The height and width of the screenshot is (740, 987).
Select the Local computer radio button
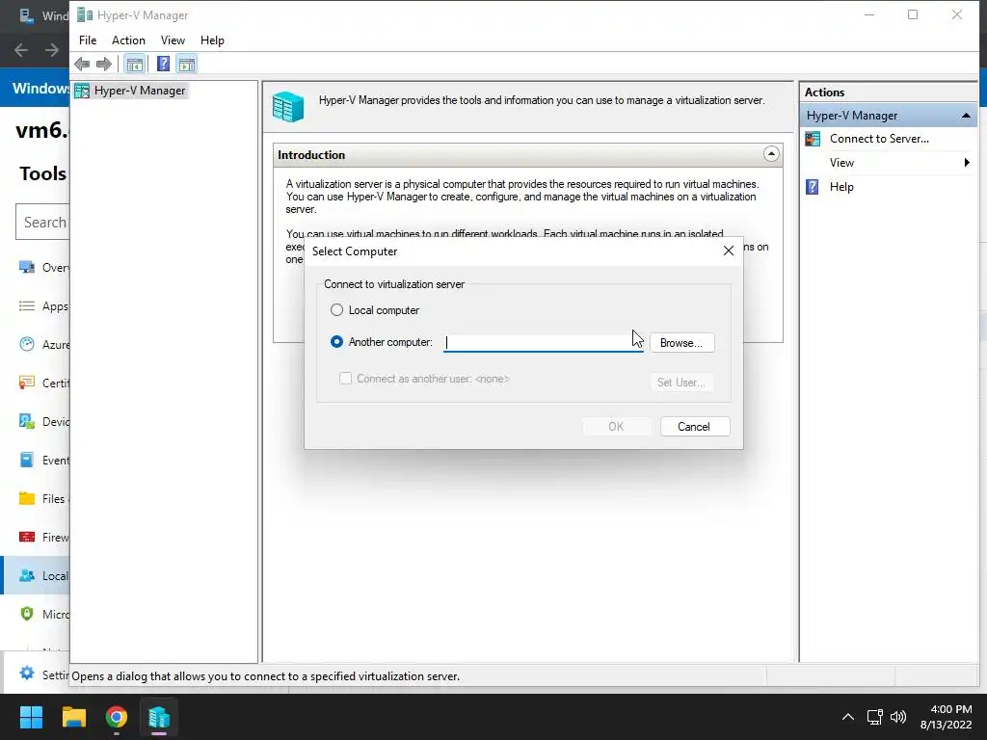336,310
